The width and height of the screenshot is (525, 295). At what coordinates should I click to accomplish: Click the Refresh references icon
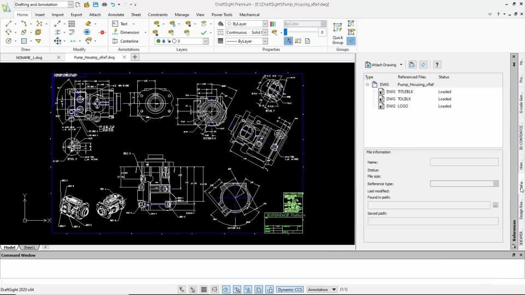[423, 65]
